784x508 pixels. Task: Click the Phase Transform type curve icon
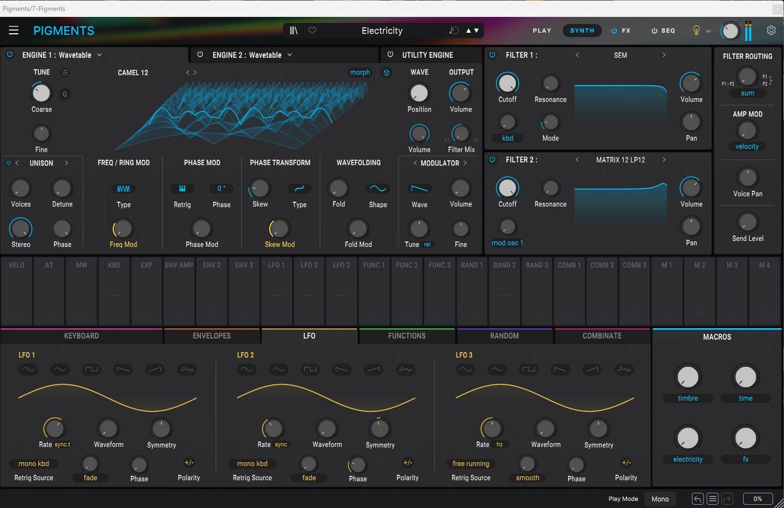(299, 189)
